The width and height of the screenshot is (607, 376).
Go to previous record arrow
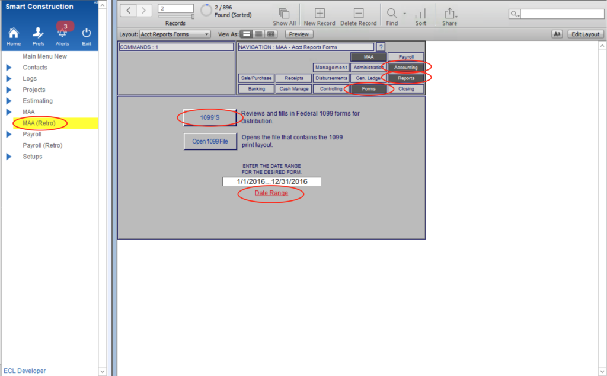[x=129, y=11]
